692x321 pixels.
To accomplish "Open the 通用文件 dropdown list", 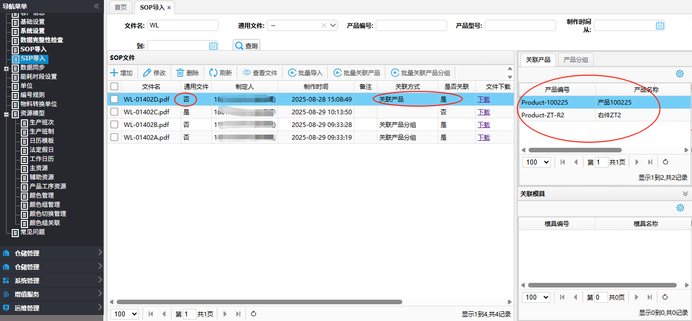I will tap(333, 25).
